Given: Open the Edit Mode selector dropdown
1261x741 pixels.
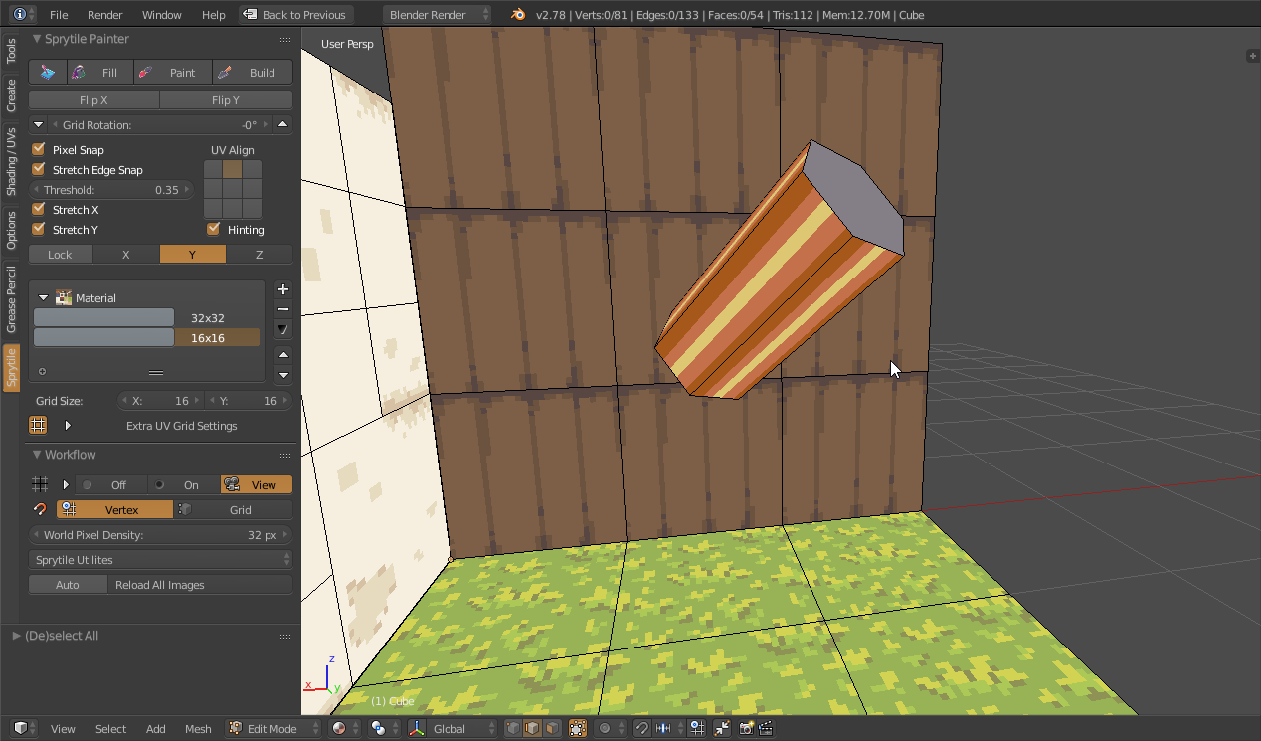Looking at the screenshot, I should (273, 729).
